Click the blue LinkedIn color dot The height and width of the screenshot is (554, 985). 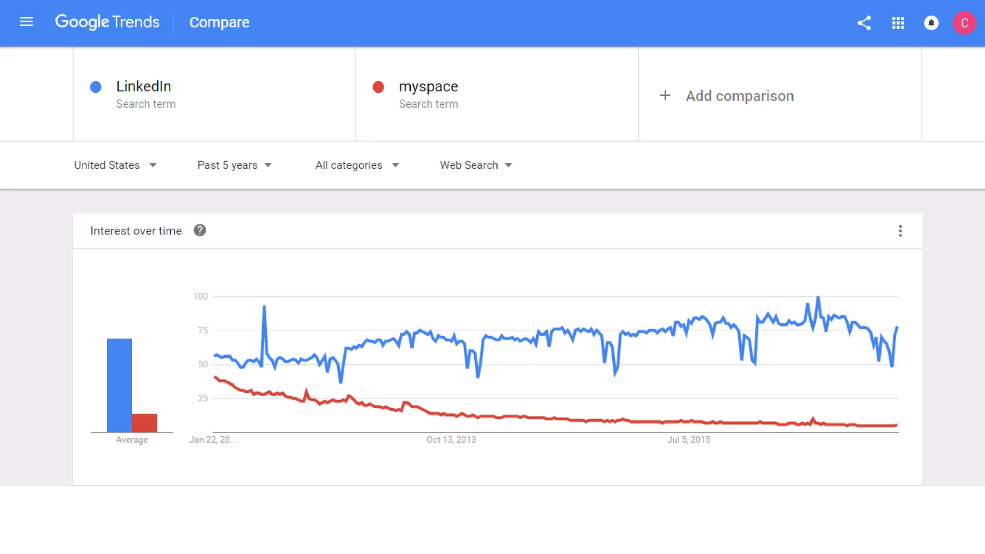pyautogui.click(x=96, y=87)
